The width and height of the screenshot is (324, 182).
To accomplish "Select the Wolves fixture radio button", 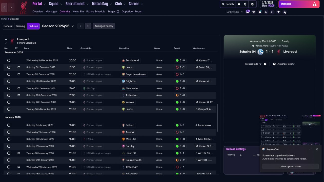I will coord(9,102).
